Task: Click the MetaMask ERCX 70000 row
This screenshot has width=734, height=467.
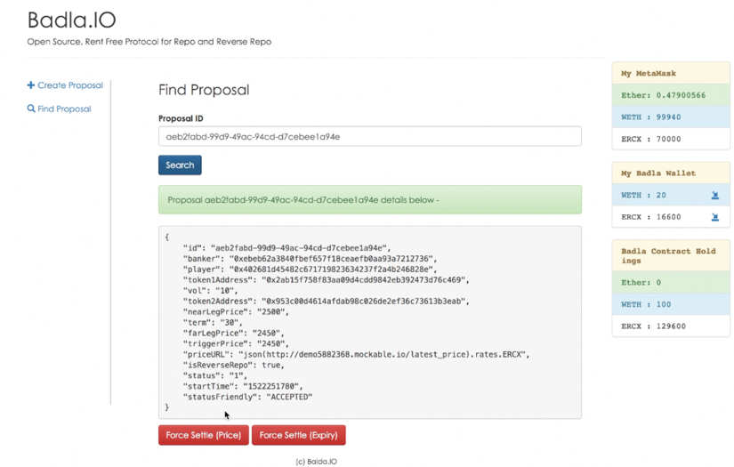Action: point(670,139)
